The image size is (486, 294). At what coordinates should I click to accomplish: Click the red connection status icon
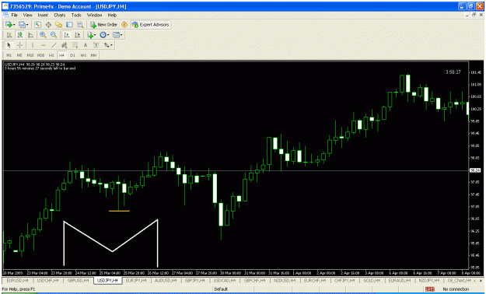pos(429,289)
